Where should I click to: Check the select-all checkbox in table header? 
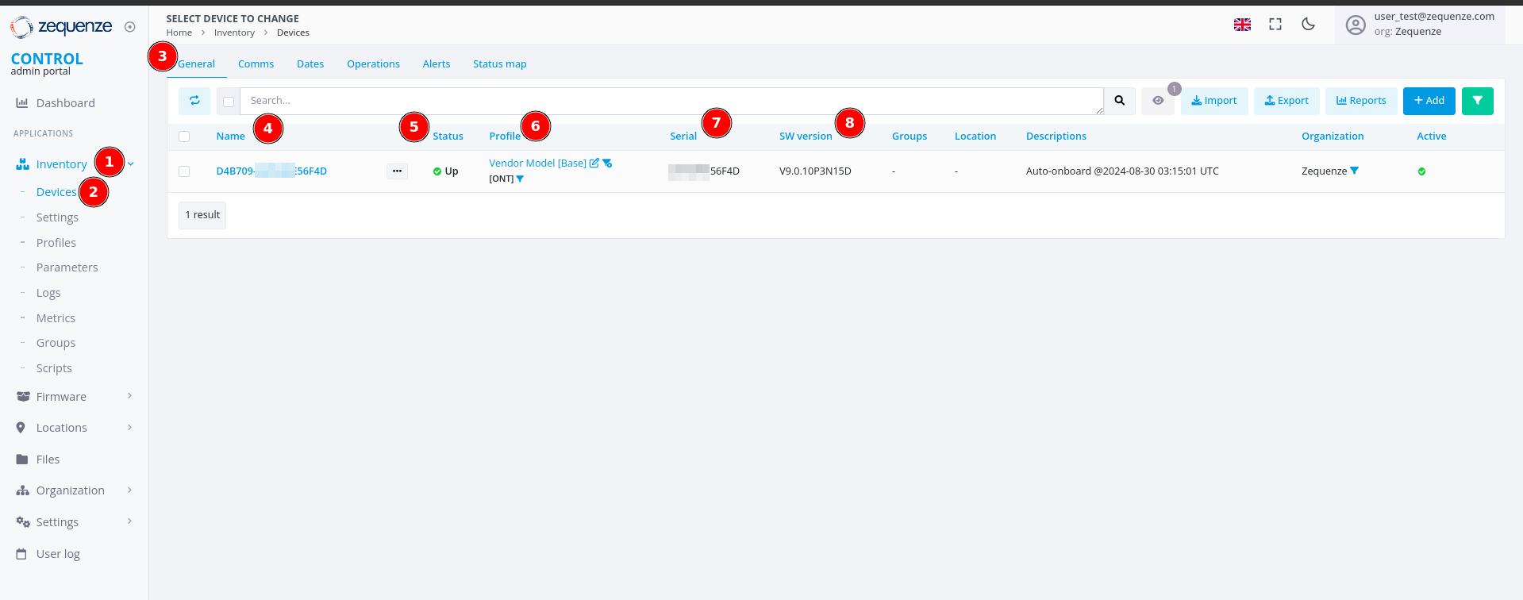click(x=184, y=137)
